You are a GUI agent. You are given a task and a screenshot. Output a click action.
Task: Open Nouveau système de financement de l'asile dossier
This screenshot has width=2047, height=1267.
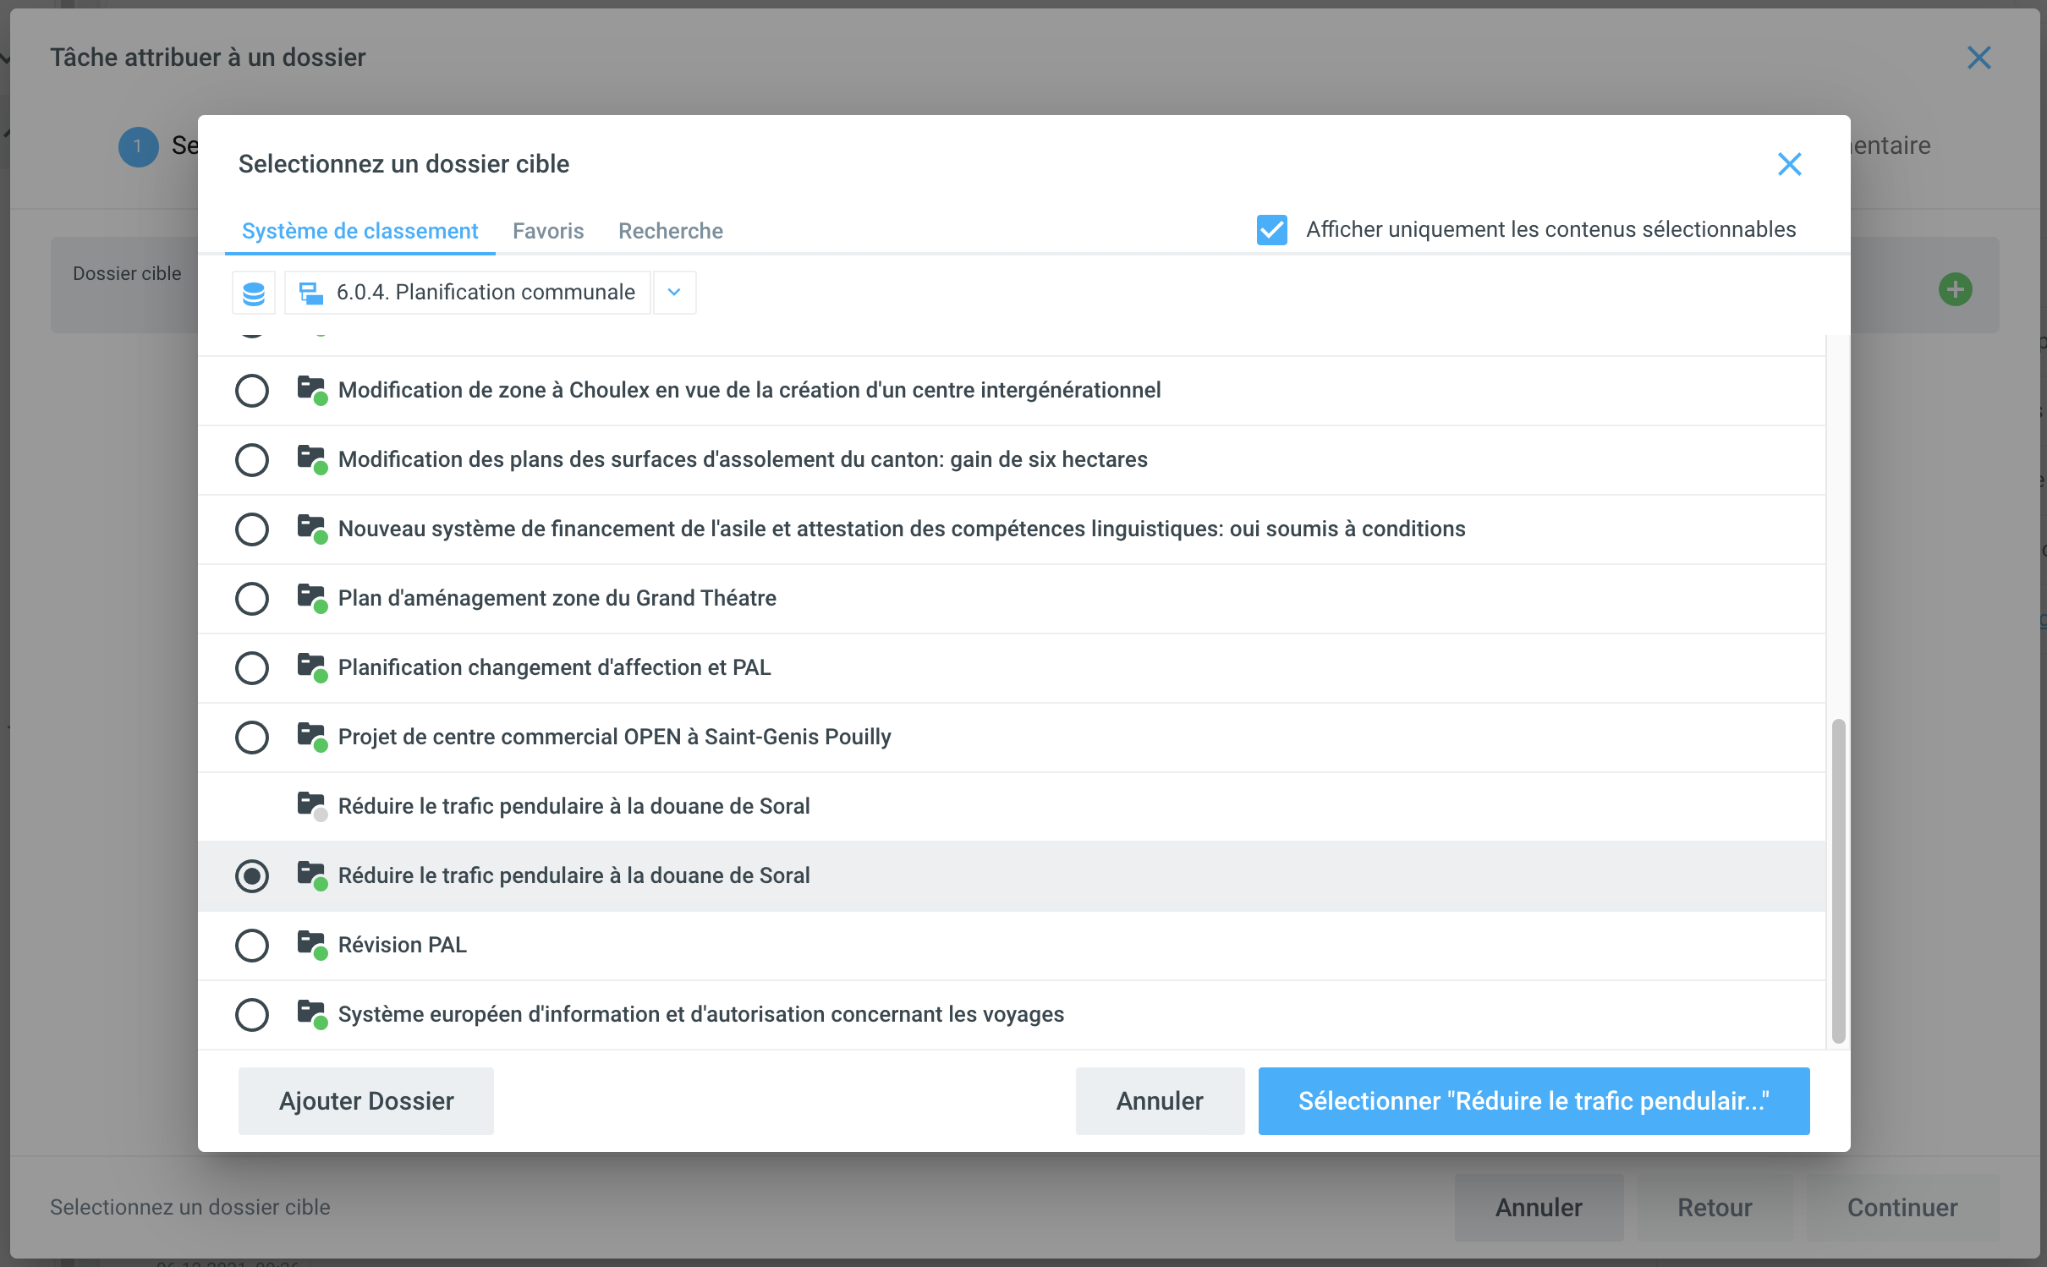pos(901,529)
